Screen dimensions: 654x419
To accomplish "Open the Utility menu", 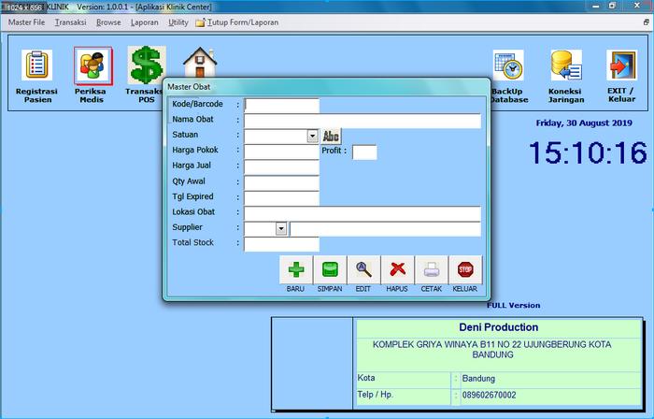I will point(178,22).
